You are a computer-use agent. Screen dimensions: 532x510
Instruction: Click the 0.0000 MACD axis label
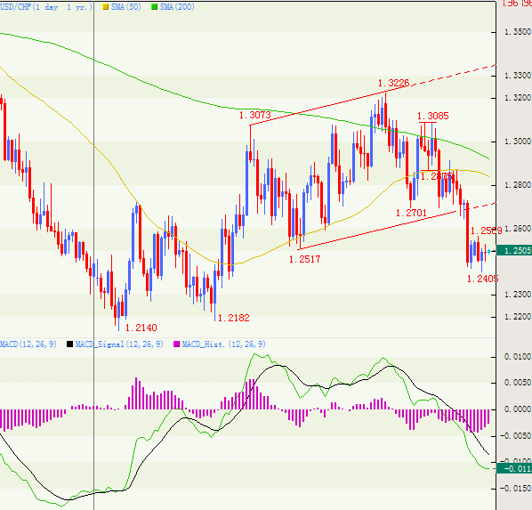[518, 409]
